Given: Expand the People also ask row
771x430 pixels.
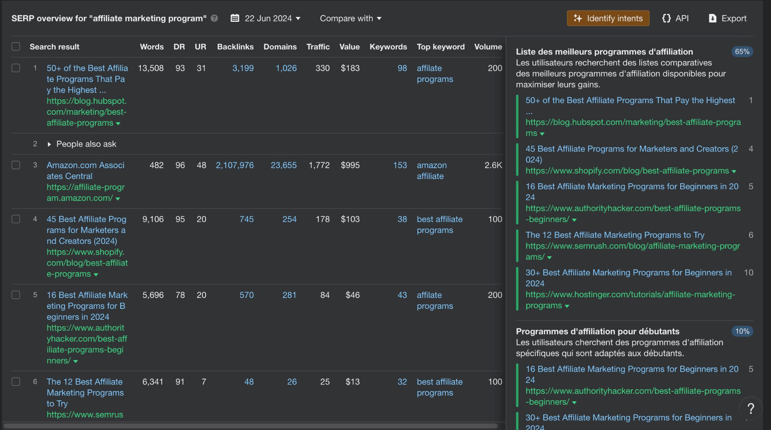Looking at the screenshot, I should coord(49,144).
